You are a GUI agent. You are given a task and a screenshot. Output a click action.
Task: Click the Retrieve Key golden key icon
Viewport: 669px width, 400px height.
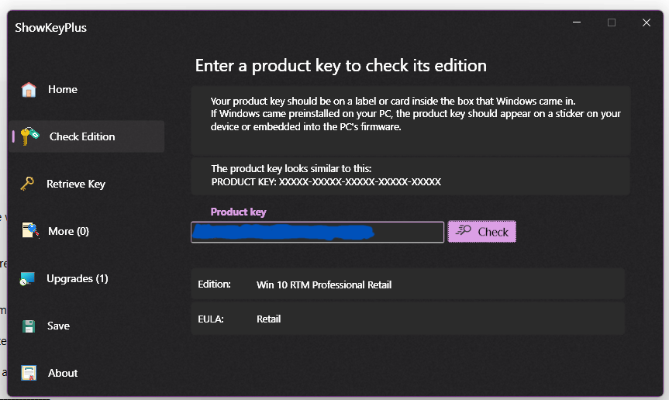(27, 184)
